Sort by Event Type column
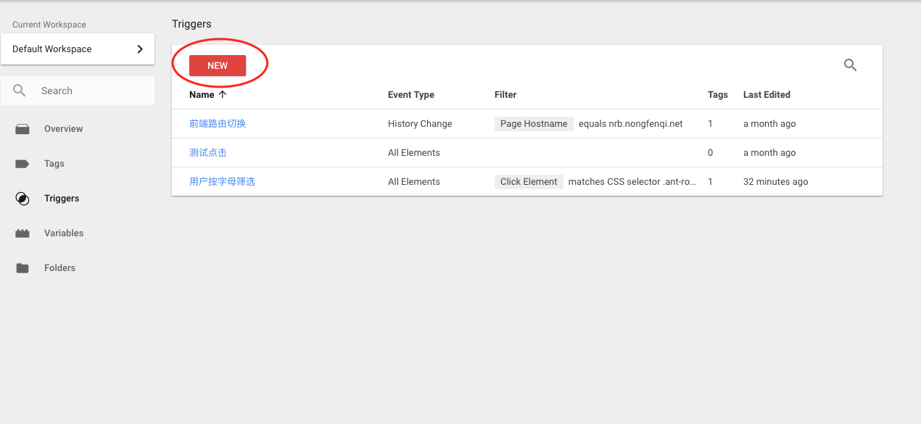This screenshot has height=424, width=921. pyautogui.click(x=411, y=95)
